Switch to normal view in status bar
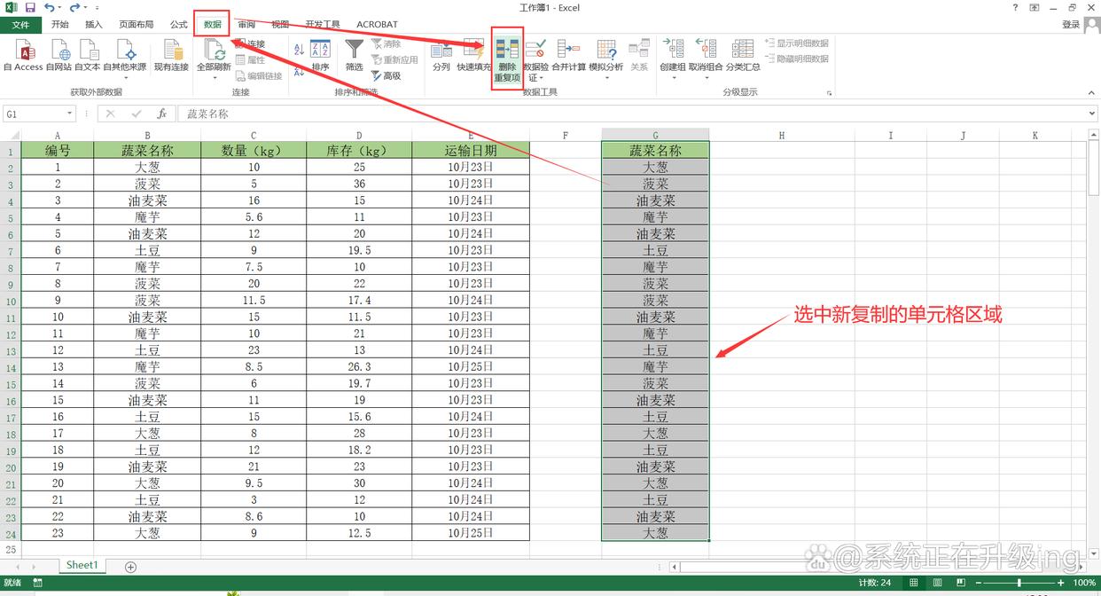Screen dimensions: 1101x596 coord(916,583)
